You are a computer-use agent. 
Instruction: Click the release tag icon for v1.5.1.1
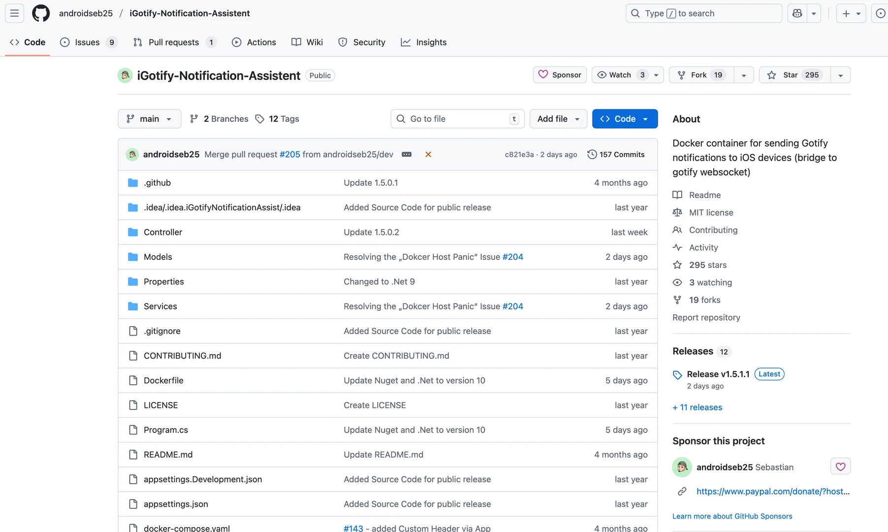pos(677,375)
